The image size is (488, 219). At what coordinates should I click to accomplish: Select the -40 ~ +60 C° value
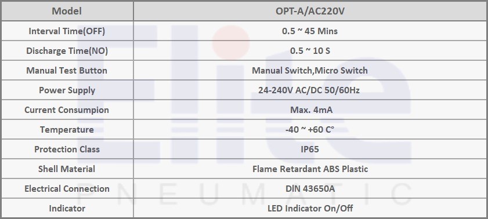310,130
